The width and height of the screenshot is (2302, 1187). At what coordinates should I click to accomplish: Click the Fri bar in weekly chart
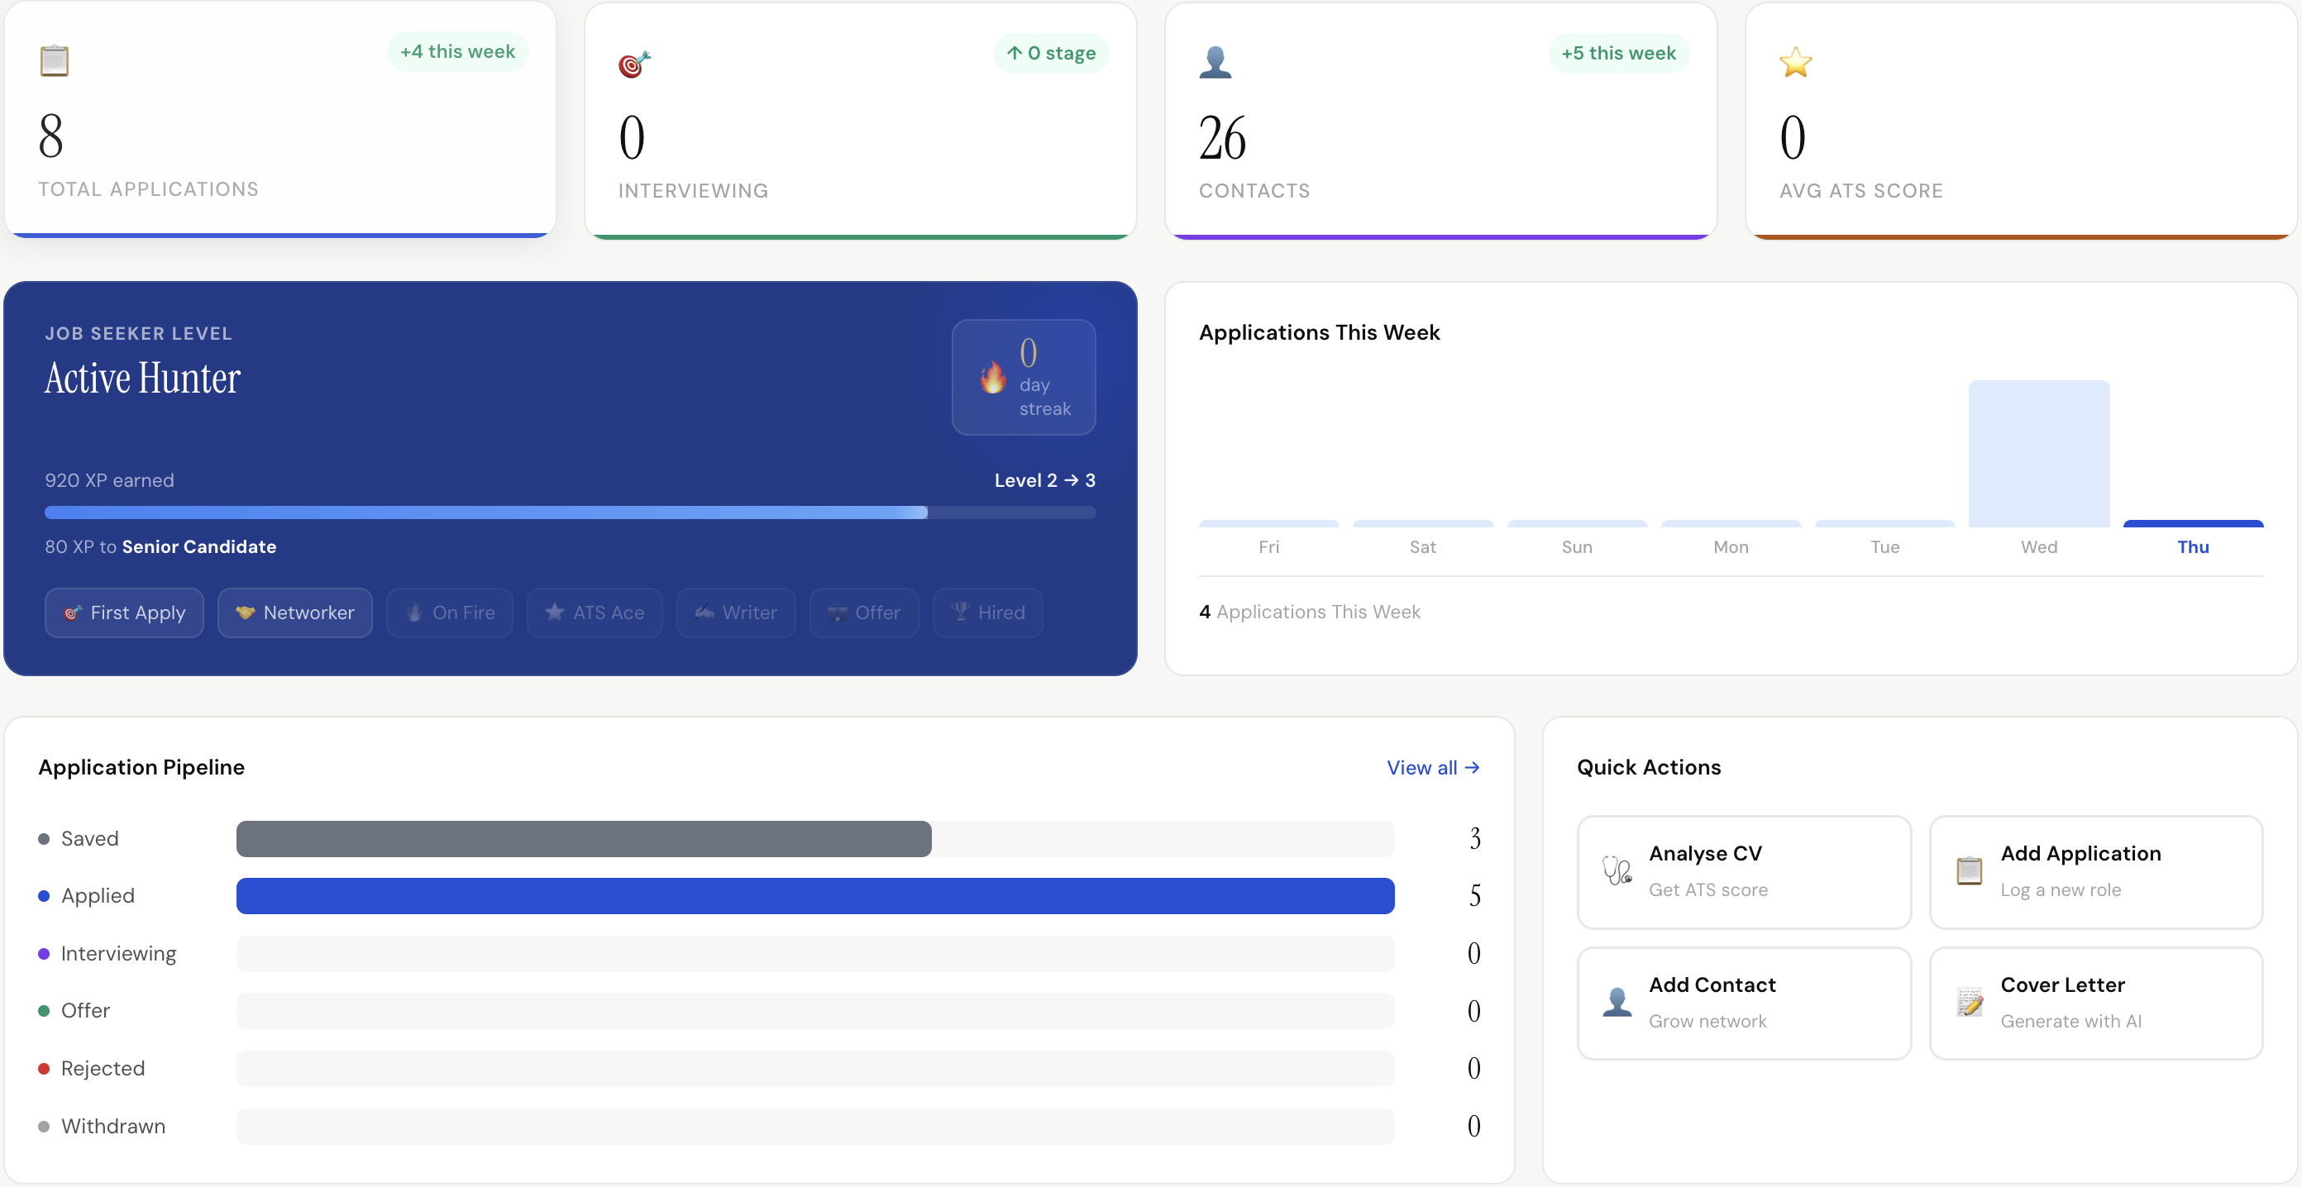click(1268, 523)
